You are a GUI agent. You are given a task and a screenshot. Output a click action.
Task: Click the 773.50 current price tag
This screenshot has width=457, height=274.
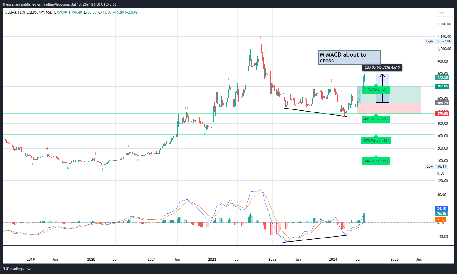click(442, 77)
